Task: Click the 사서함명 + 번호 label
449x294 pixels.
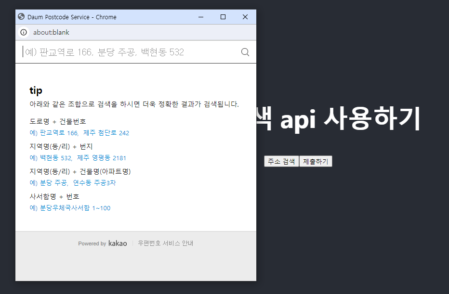Action: click(54, 196)
